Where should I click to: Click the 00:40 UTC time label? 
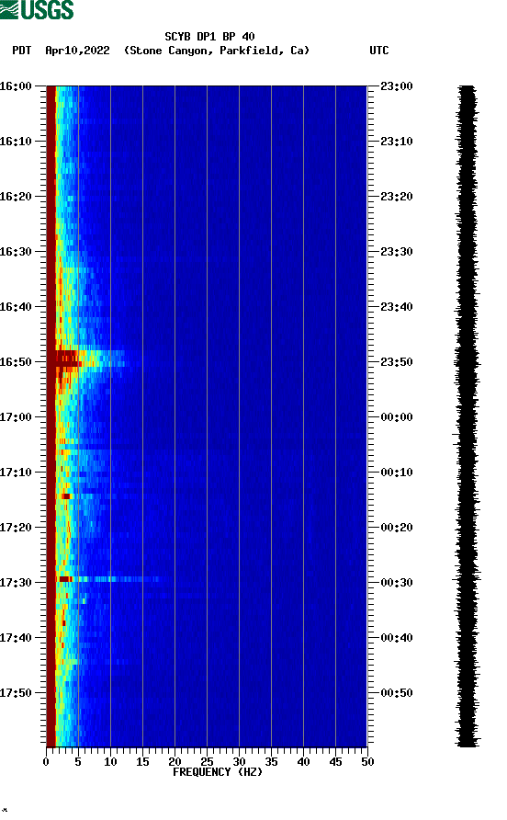tap(397, 638)
